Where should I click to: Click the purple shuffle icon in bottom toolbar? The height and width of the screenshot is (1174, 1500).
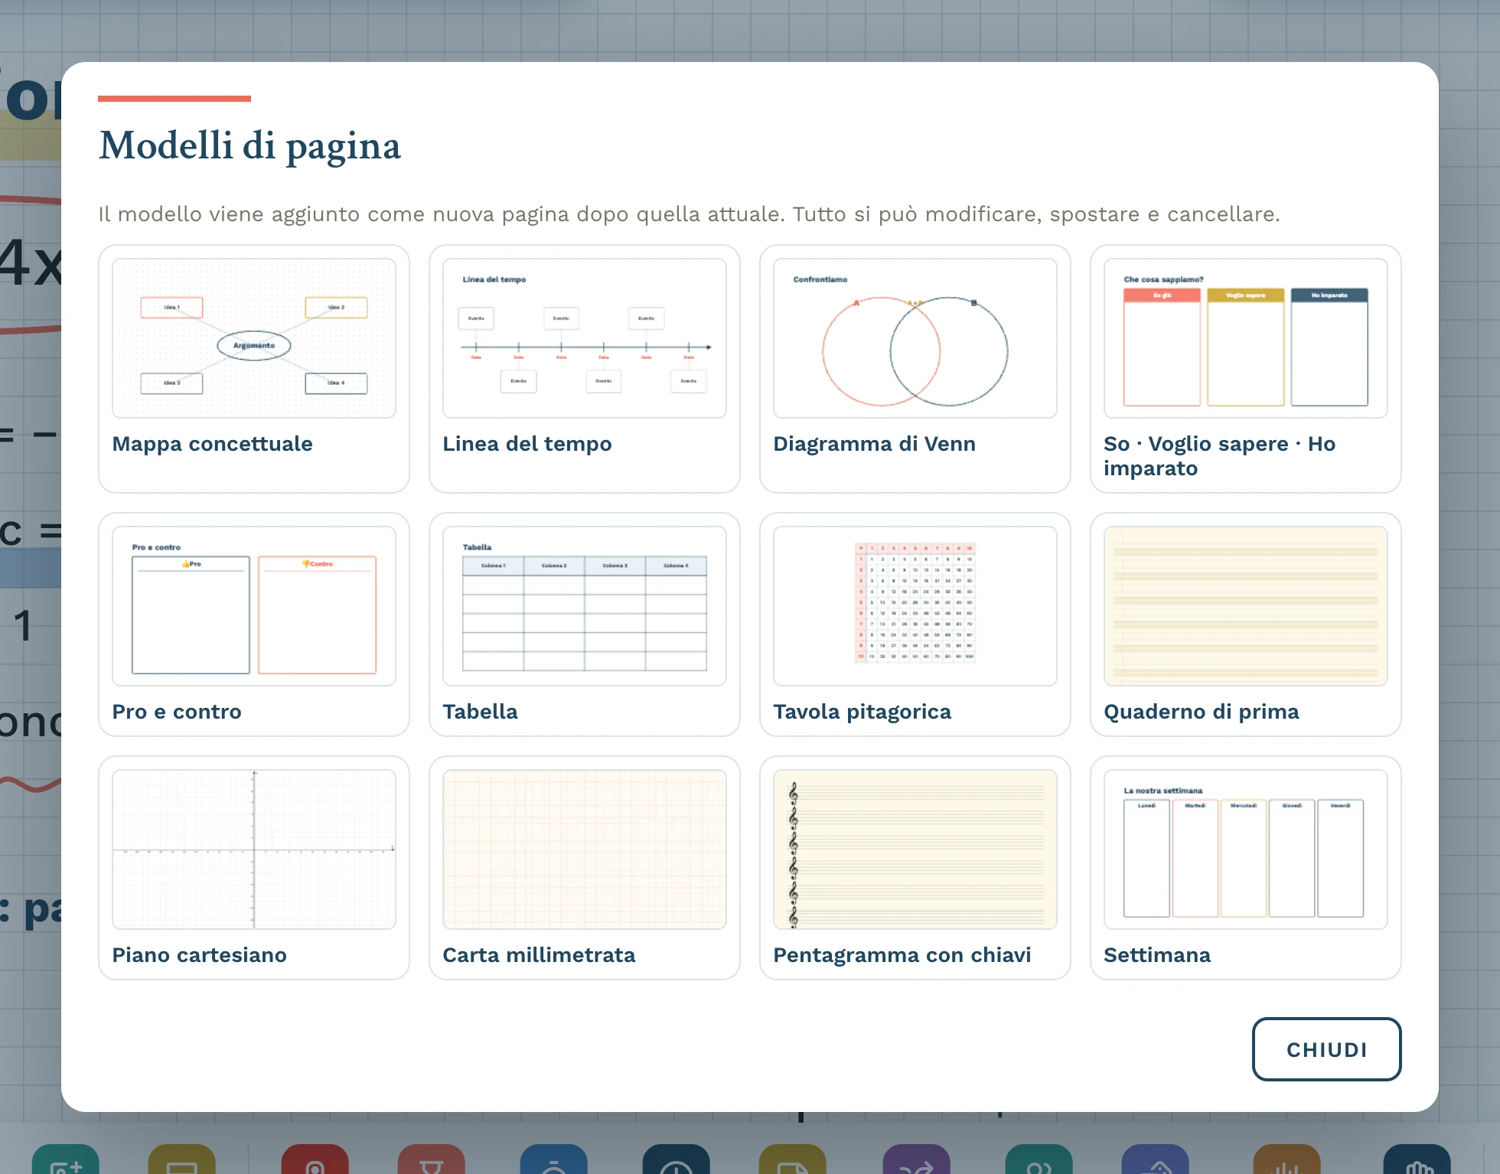916,1159
